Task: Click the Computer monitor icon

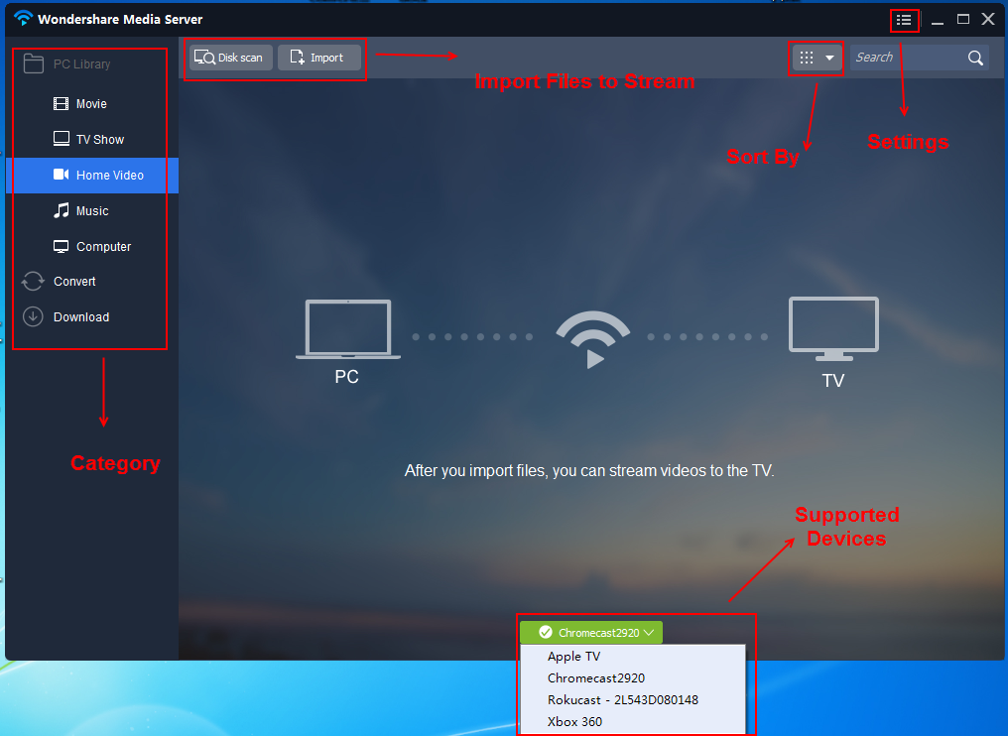Action: [x=62, y=247]
